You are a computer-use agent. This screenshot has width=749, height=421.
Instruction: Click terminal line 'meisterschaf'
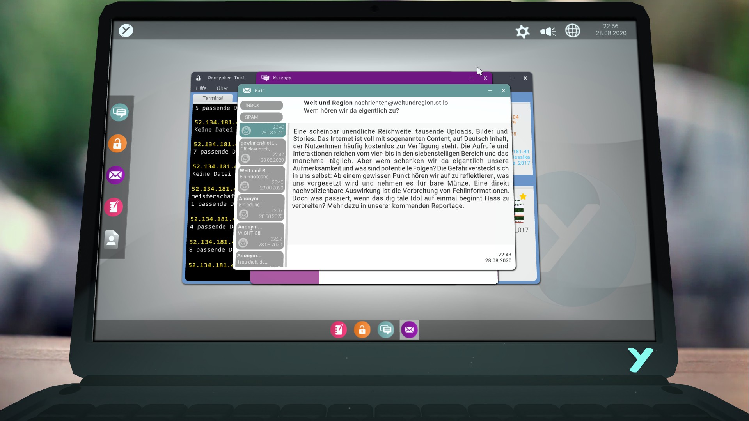click(213, 196)
